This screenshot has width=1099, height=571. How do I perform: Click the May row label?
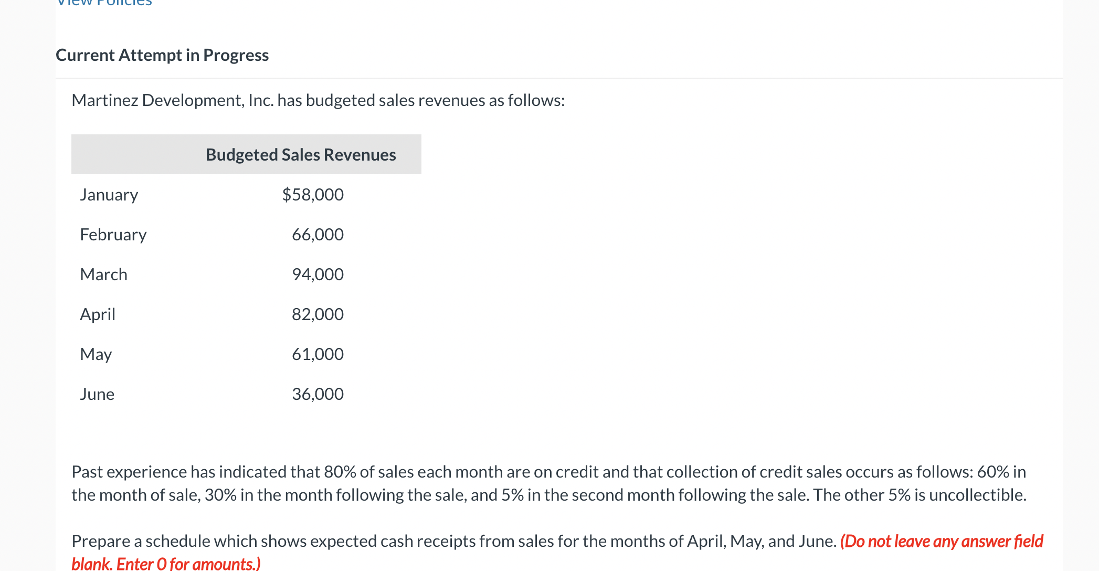96,354
